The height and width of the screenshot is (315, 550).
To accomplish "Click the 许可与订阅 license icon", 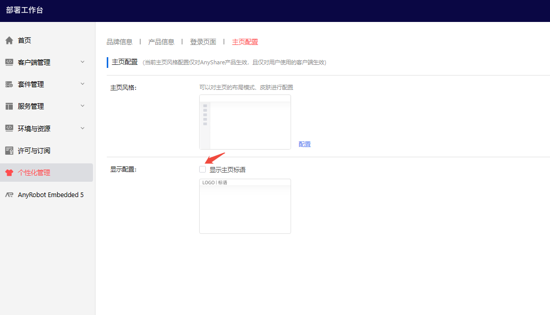I will pyautogui.click(x=9, y=151).
